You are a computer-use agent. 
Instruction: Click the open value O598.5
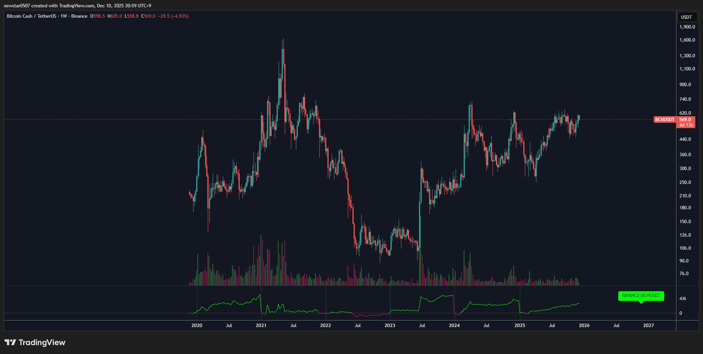tap(98, 16)
